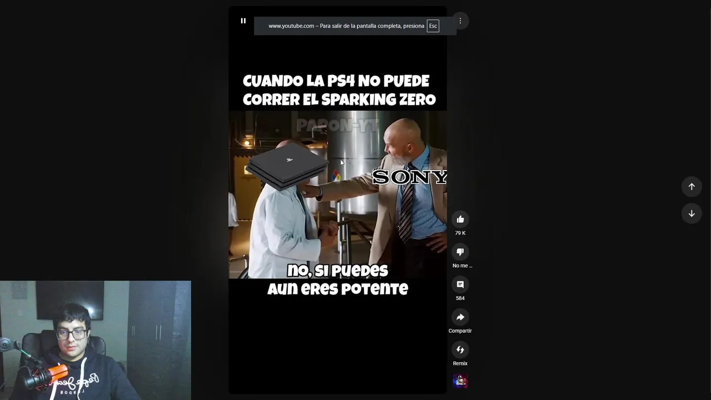Click the 79 K like count
This screenshot has height=400, width=711.
460,233
